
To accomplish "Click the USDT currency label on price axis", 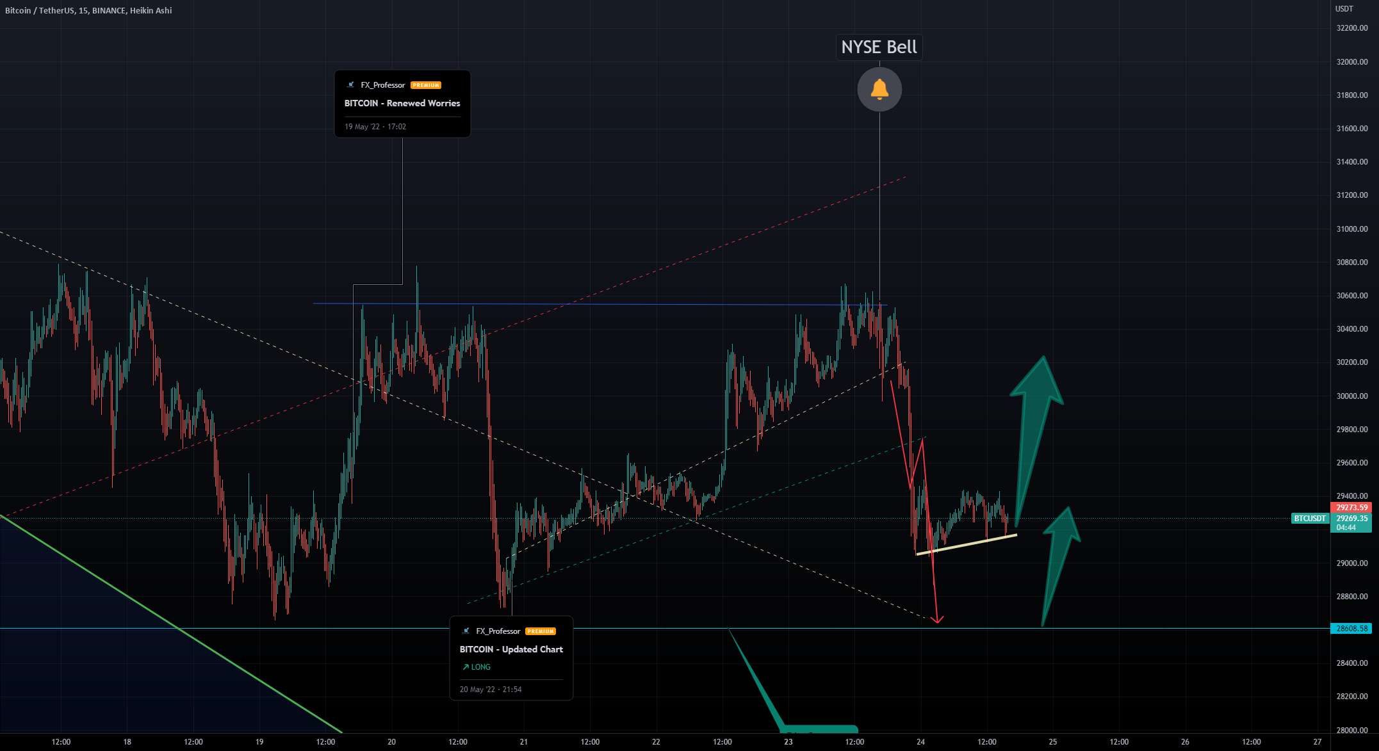I will [x=1344, y=9].
